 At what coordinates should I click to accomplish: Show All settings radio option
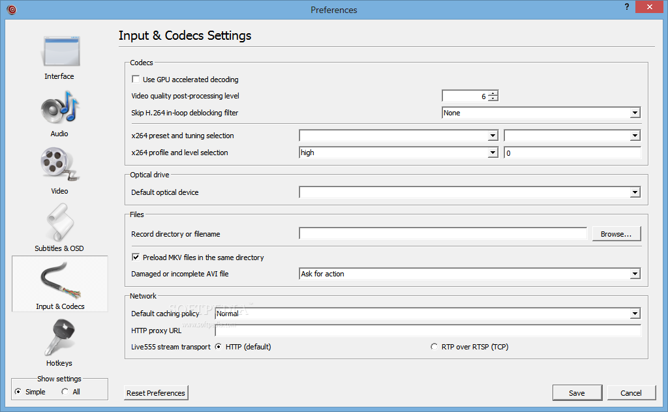pyautogui.click(x=65, y=392)
